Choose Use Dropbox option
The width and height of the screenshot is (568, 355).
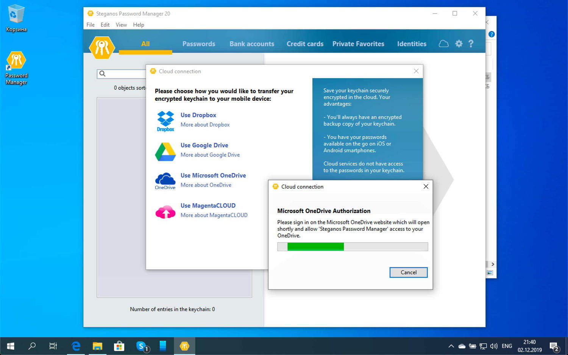[198, 115]
